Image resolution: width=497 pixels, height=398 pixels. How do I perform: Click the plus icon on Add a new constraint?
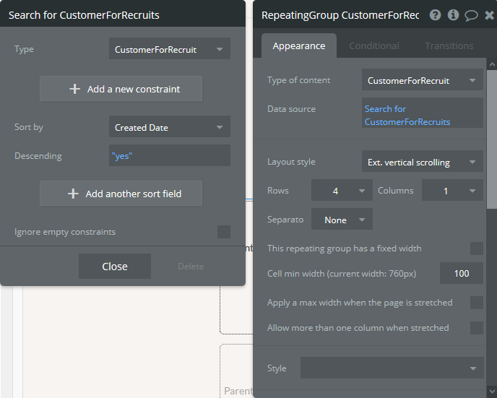[x=74, y=89]
